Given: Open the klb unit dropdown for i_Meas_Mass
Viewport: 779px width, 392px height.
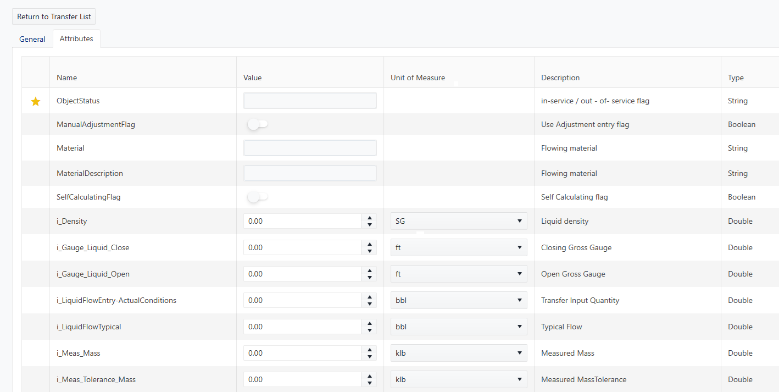Looking at the screenshot, I should [458, 353].
